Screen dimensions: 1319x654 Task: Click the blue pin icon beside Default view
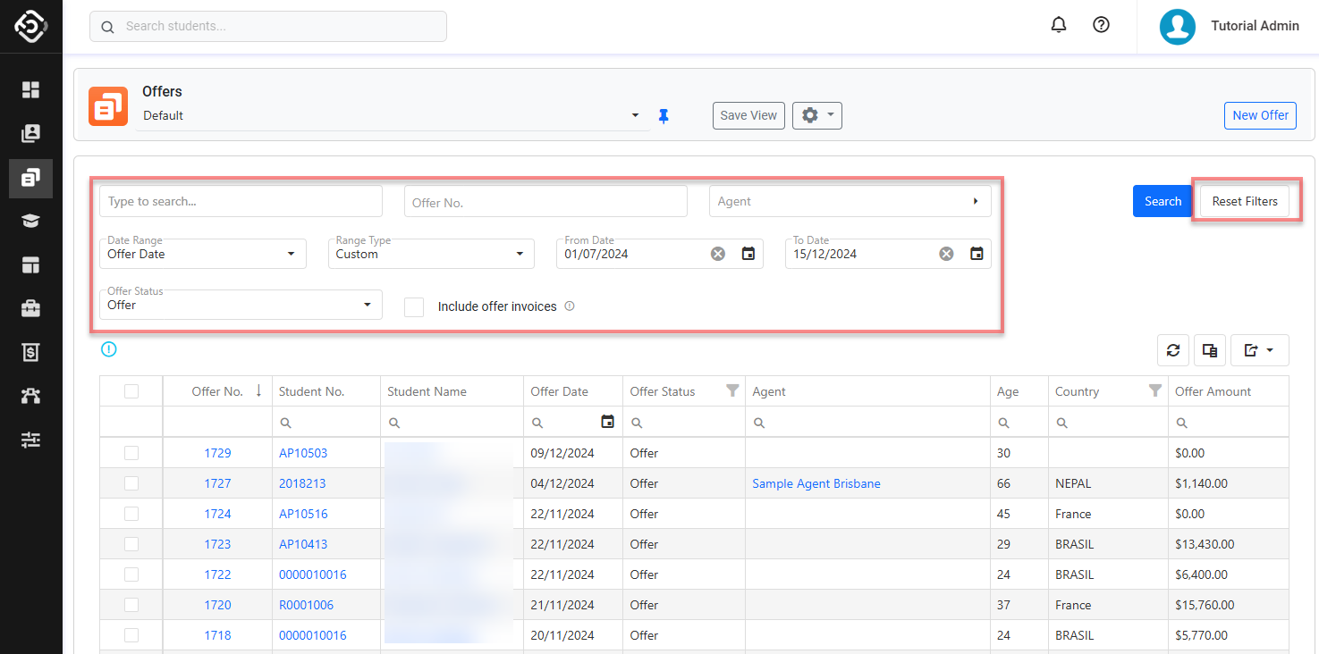pyautogui.click(x=664, y=116)
